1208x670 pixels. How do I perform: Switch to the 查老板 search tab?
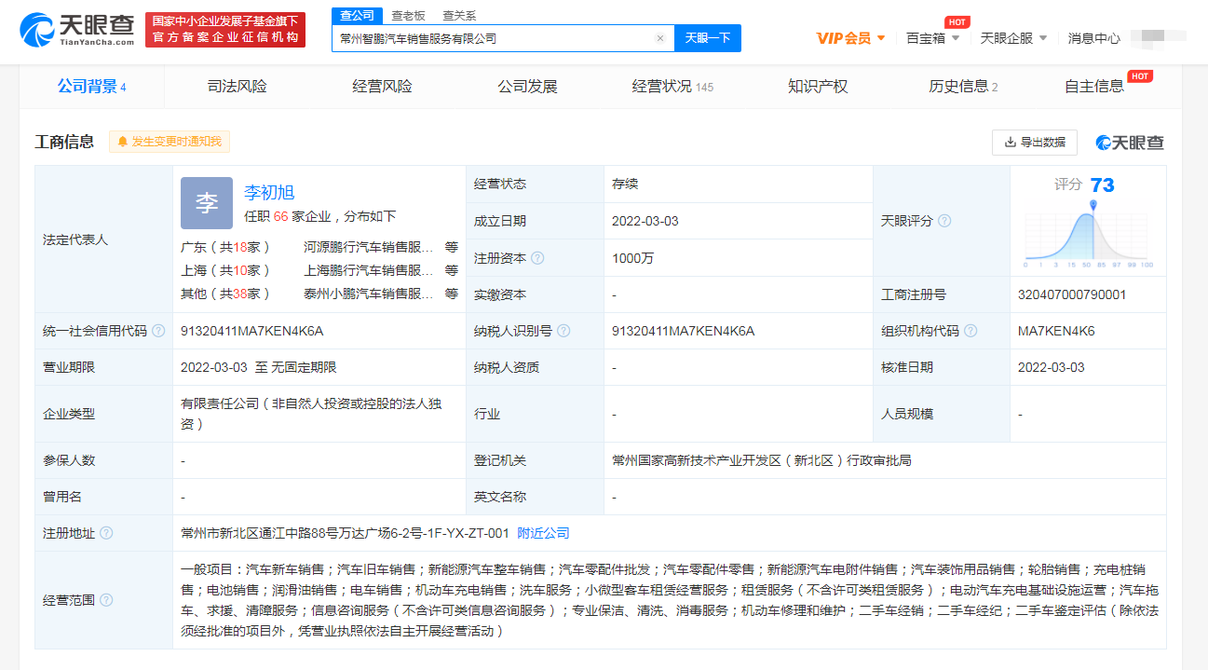[408, 16]
